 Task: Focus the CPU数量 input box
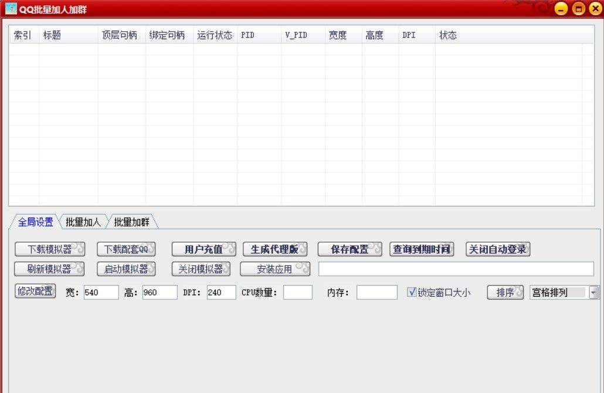pos(297,292)
